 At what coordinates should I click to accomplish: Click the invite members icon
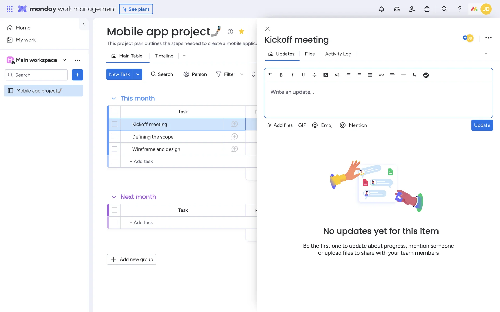coord(412,9)
